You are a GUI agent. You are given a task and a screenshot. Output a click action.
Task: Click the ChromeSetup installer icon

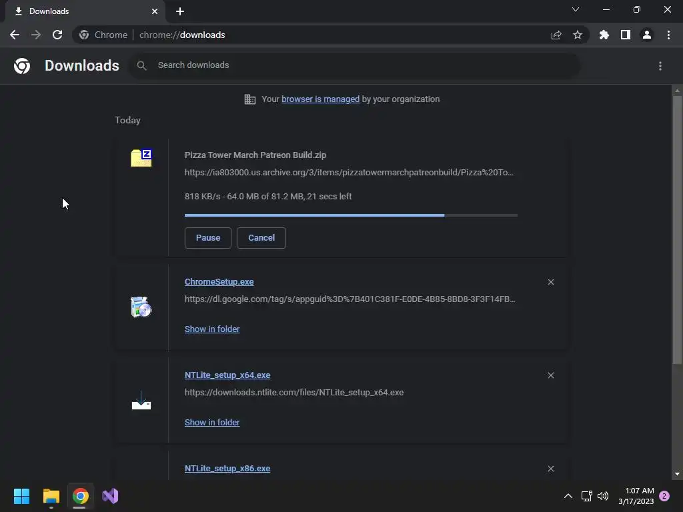pos(141,307)
